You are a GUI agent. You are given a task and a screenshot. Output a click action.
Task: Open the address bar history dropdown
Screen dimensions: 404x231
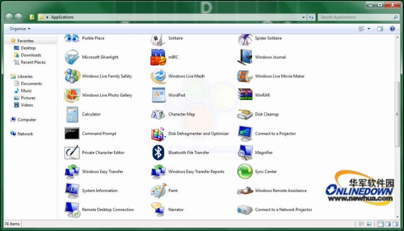[303, 17]
